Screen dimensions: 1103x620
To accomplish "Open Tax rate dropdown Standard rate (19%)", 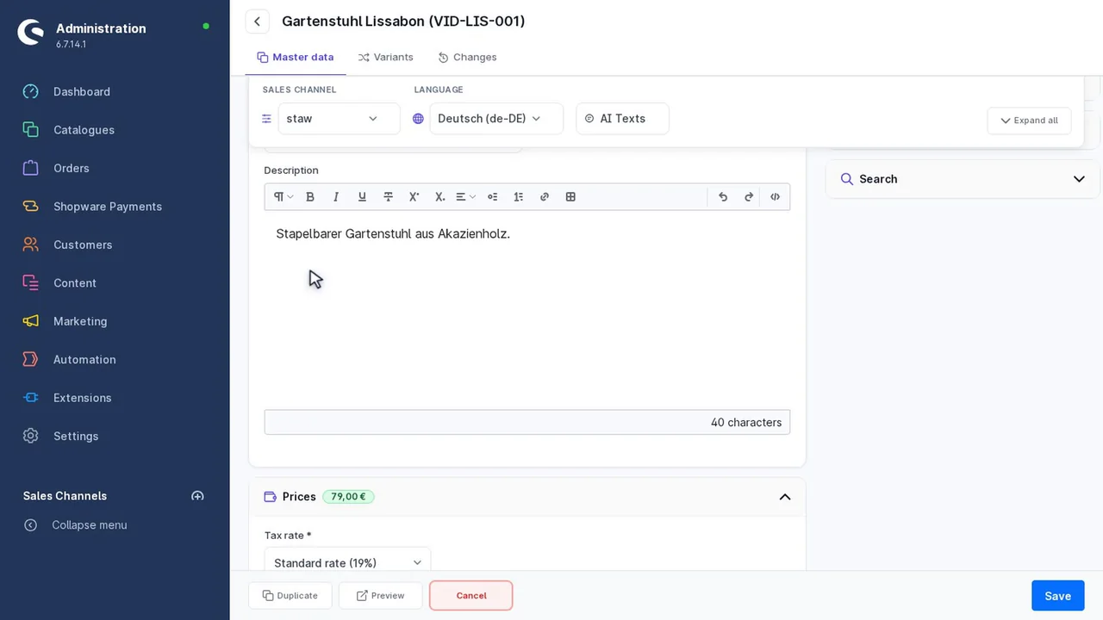I will tap(347, 562).
